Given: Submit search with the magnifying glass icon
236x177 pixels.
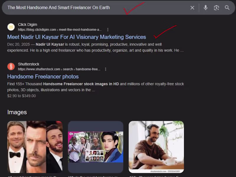Looking at the screenshot, I should [x=227, y=8].
